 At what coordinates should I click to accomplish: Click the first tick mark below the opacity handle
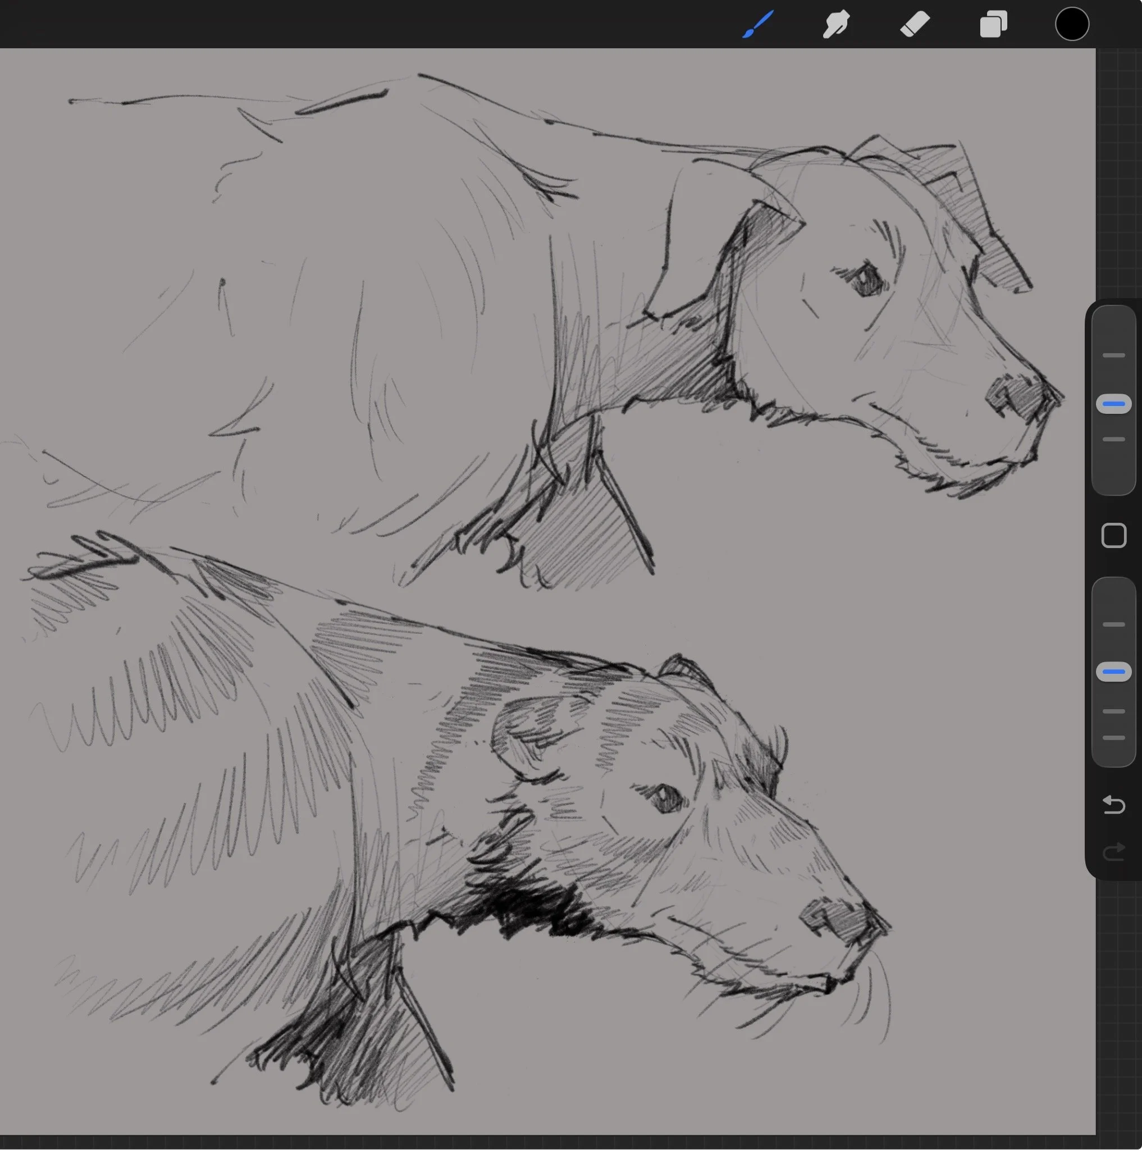(x=1113, y=711)
